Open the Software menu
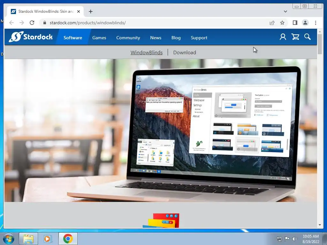 point(73,38)
